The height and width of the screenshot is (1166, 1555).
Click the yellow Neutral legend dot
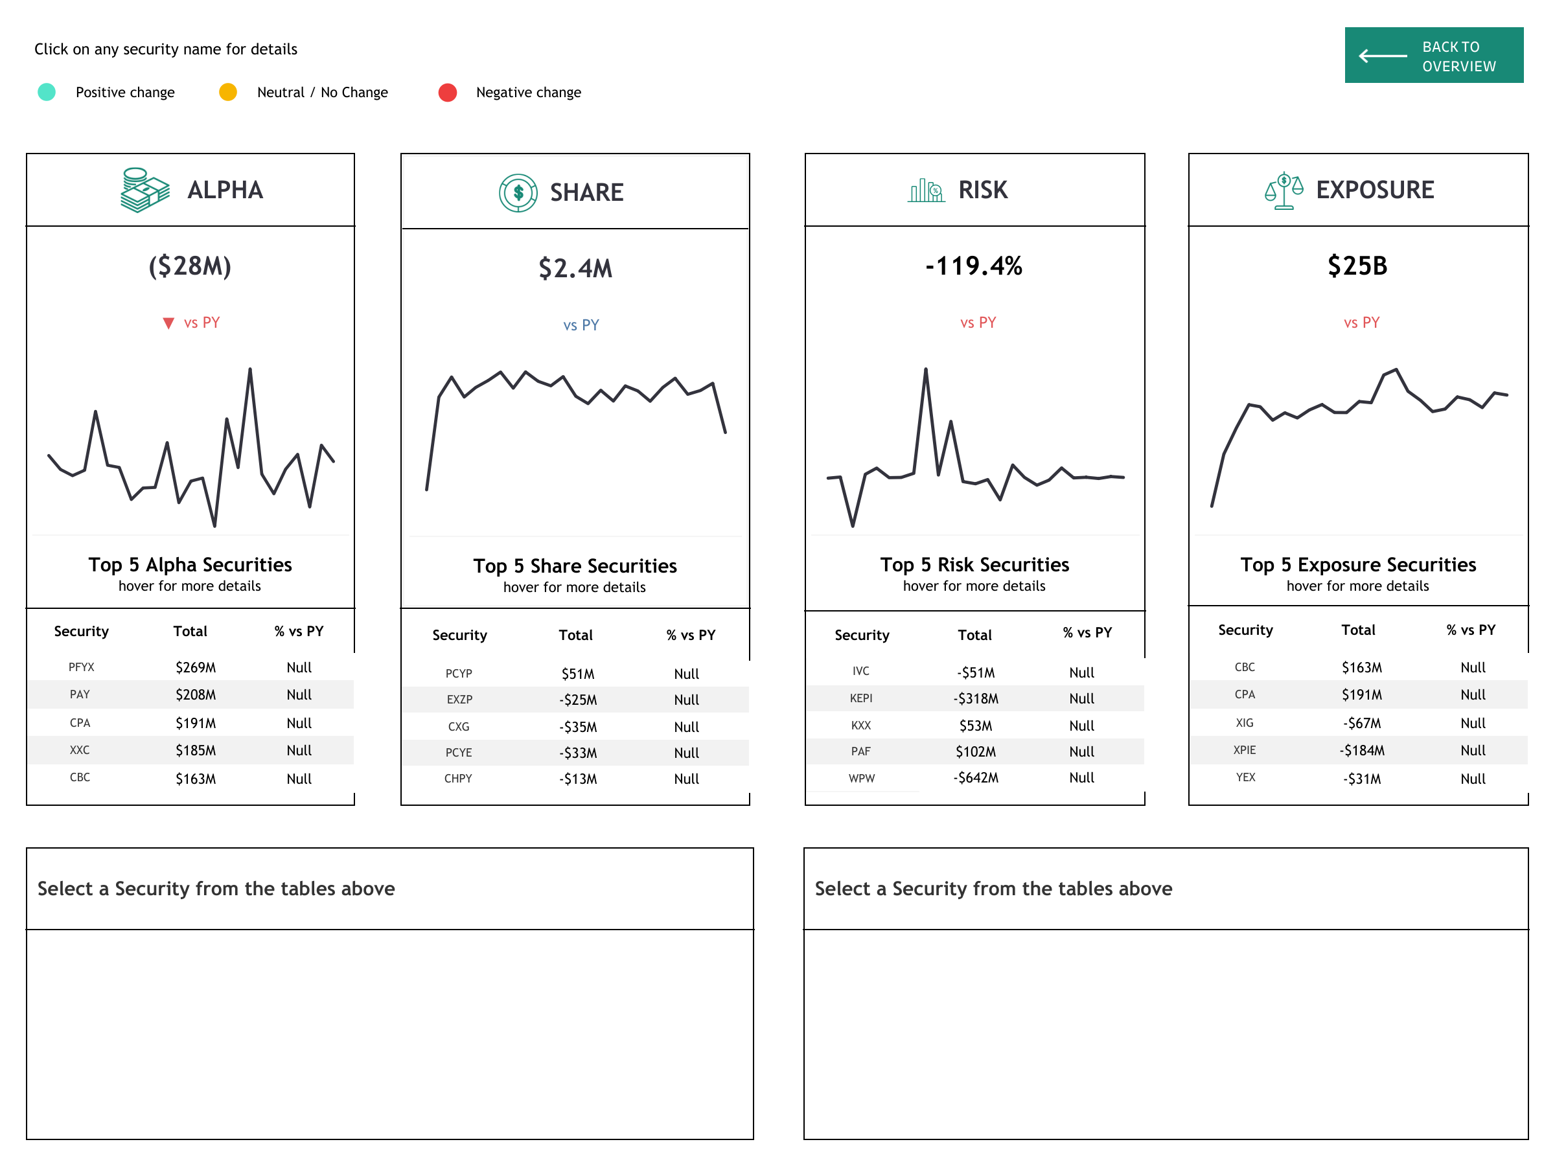click(228, 92)
